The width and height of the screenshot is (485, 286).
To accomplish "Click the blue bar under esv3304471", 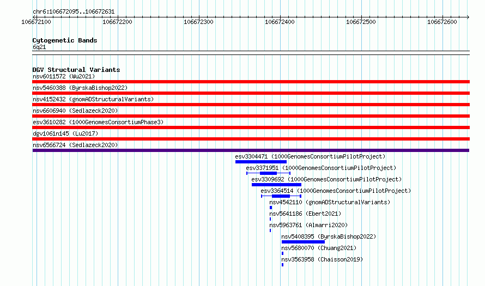I will [x=260, y=162].
